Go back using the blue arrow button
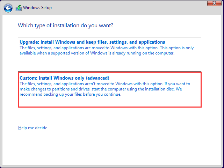Viewport: 224px width, 168px height. tap(8, 8)
